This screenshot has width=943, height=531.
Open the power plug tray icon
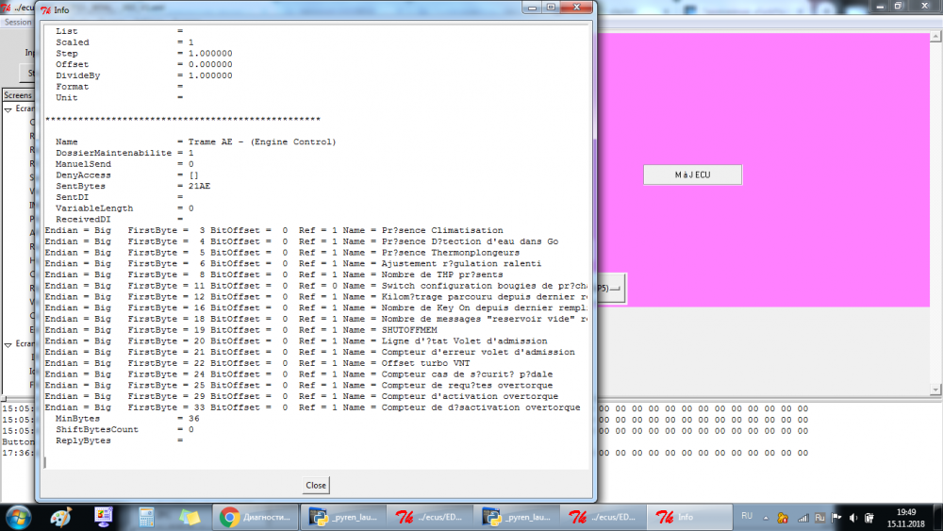click(869, 518)
